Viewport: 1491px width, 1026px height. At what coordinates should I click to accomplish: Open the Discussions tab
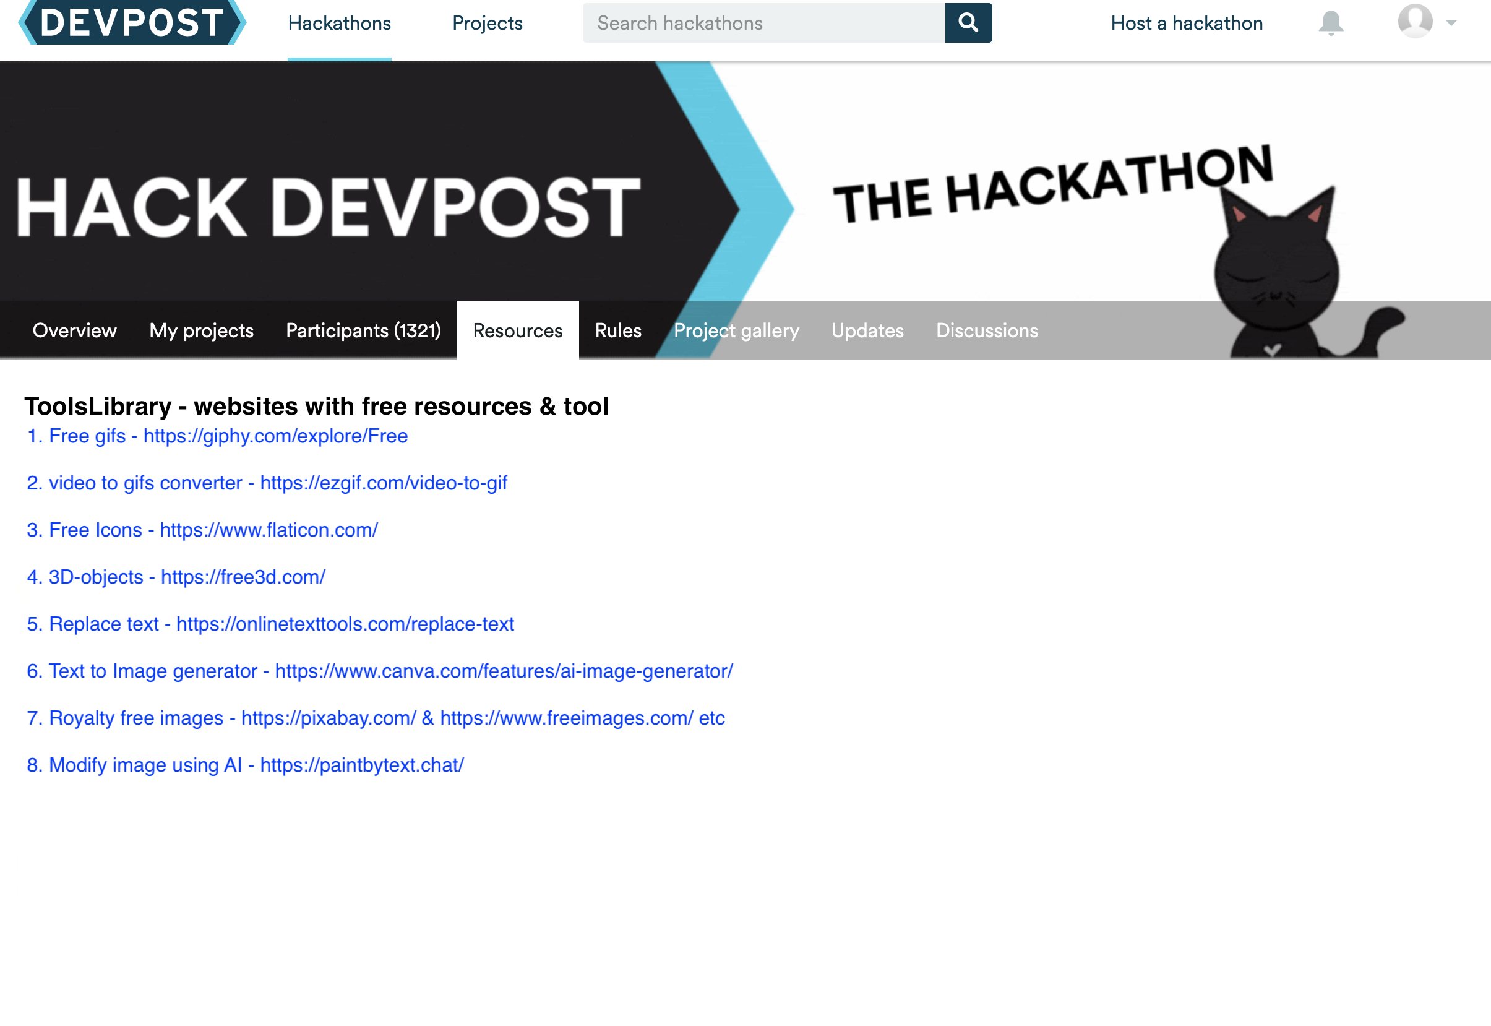987,330
